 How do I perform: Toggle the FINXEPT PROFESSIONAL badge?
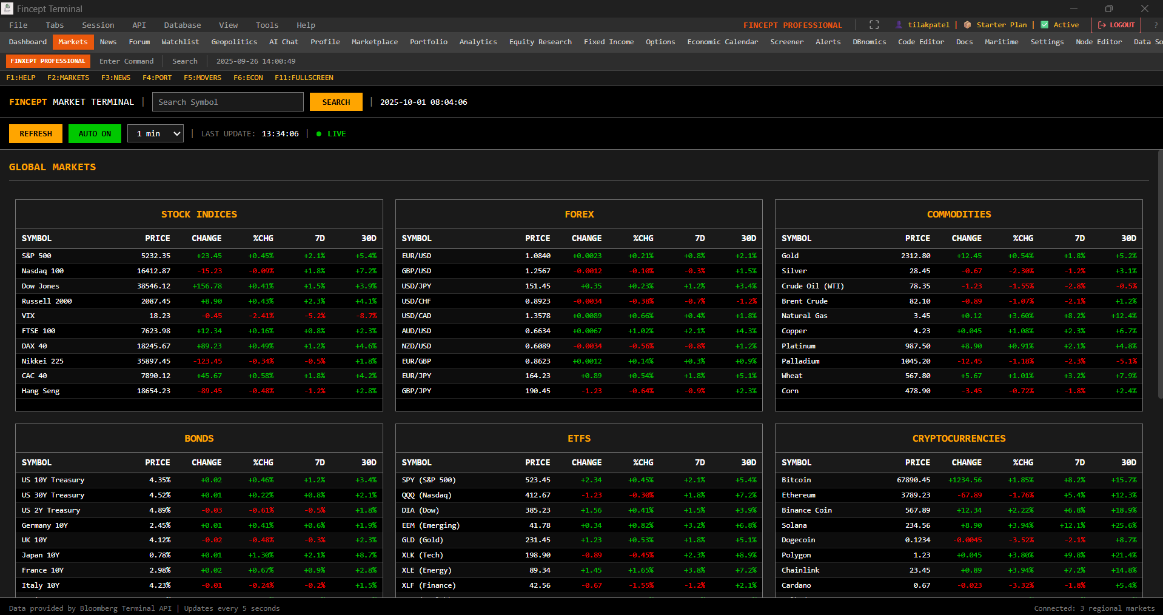click(48, 61)
